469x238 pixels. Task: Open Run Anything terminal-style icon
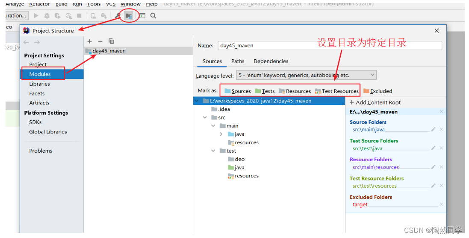pos(142,15)
